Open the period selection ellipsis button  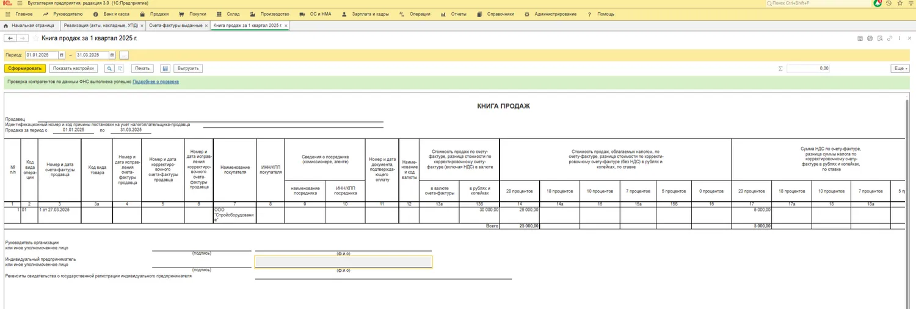click(124, 55)
